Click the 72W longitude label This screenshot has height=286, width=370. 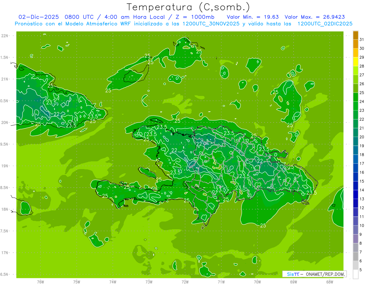click(x=185, y=282)
